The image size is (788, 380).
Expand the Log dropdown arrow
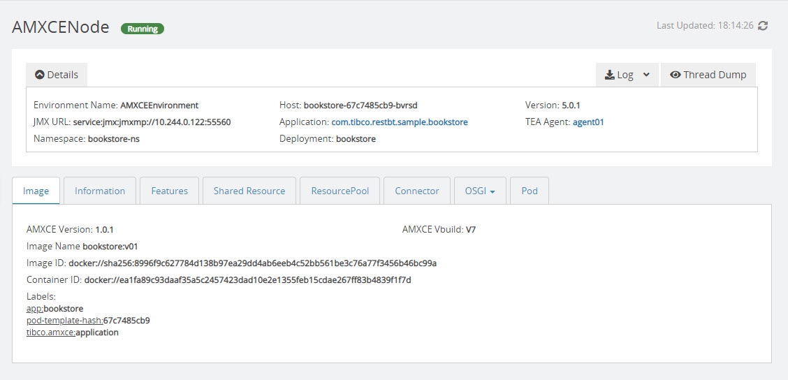646,75
